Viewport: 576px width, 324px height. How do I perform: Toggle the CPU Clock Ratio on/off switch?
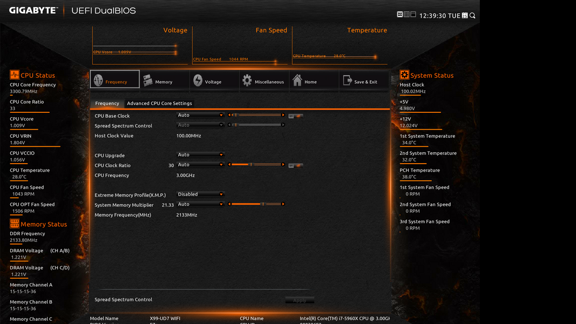point(295,165)
